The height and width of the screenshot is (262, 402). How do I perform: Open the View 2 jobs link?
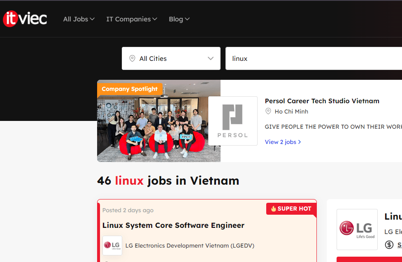pyautogui.click(x=283, y=142)
